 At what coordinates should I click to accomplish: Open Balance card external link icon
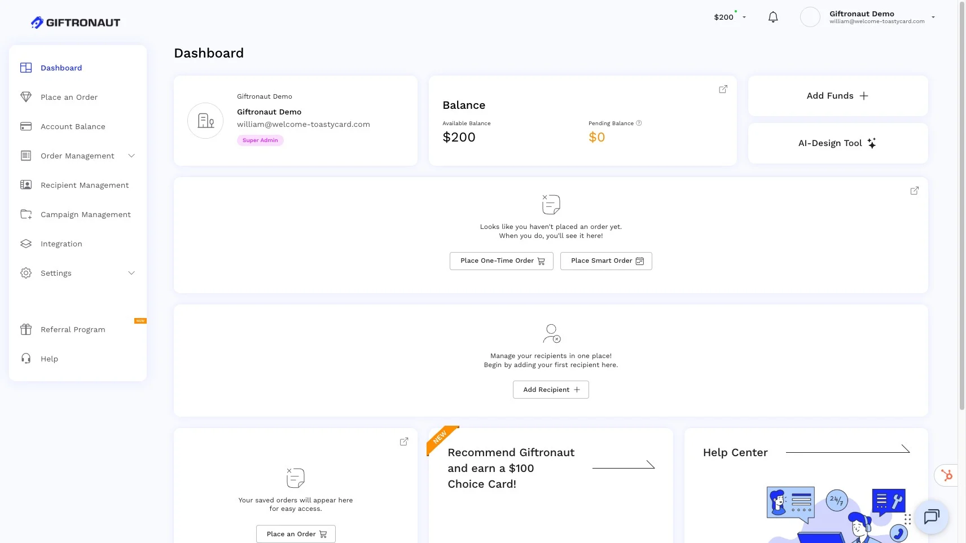723,89
